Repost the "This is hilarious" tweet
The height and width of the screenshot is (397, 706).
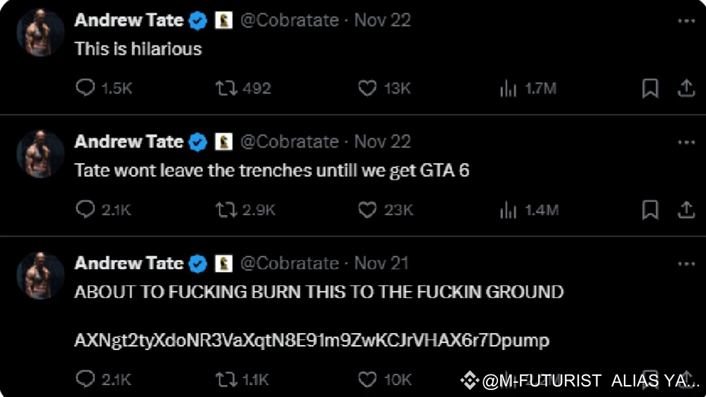[x=225, y=88]
